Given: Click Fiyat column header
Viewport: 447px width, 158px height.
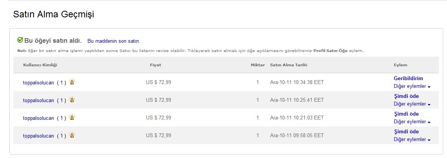Looking at the screenshot, I should coord(155,65).
